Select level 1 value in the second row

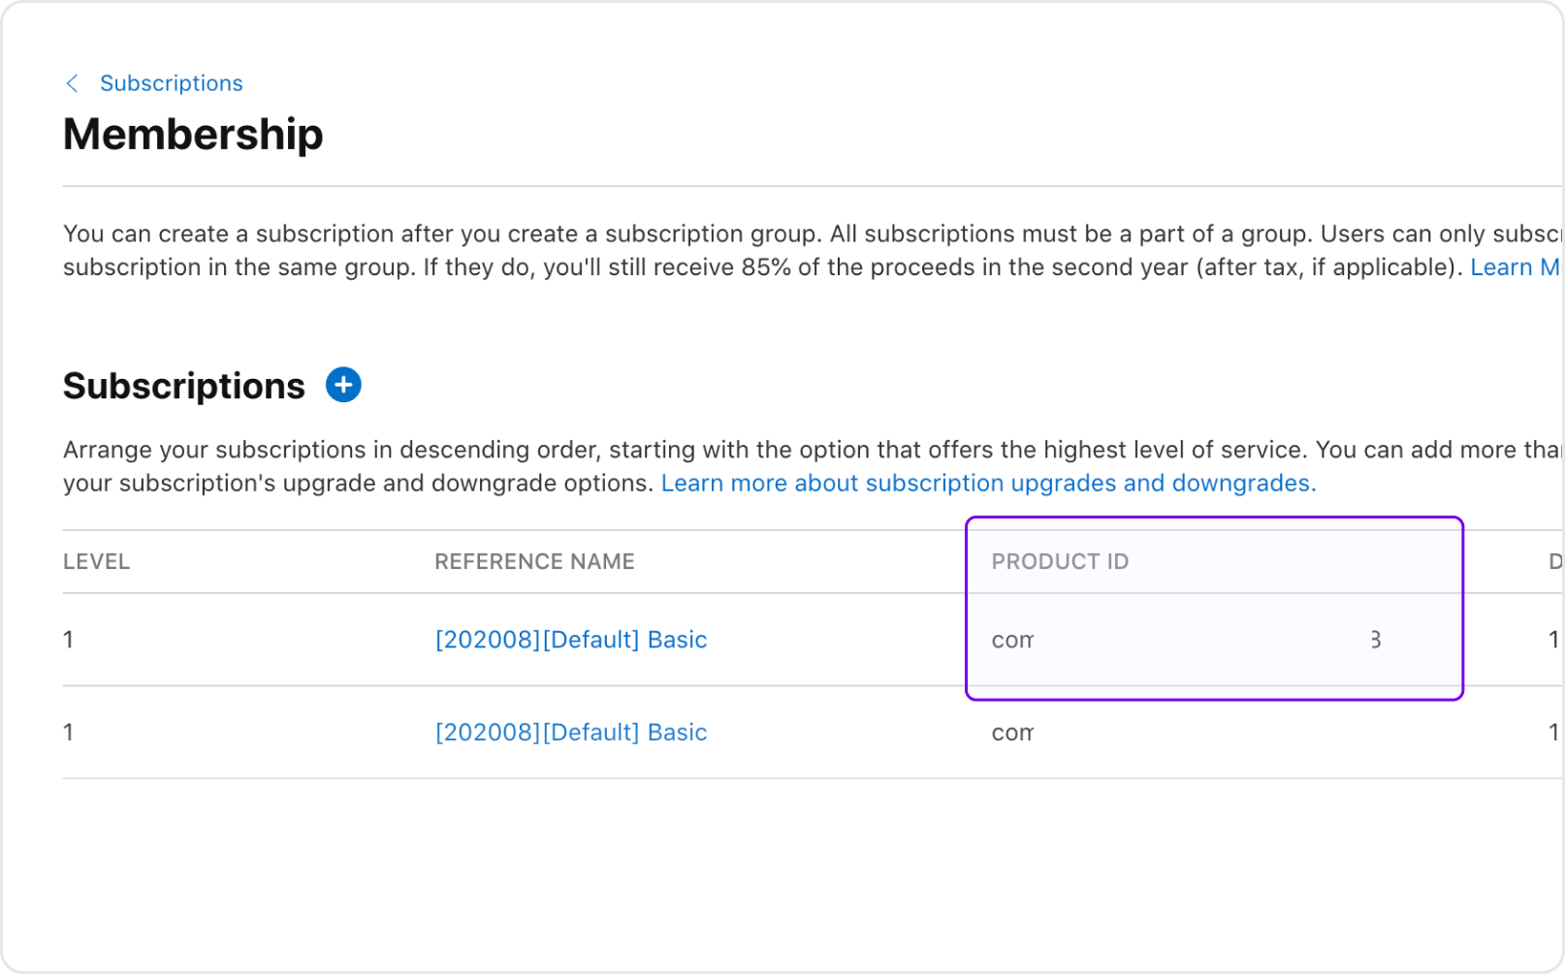click(x=68, y=733)
